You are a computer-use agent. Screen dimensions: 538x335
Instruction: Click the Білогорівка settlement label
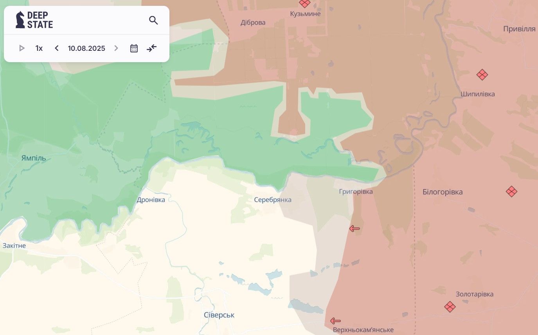tap(443, 192)
